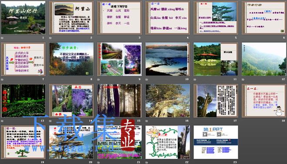Select slide 7 with the flowchart diagram
The height and width of the screenshot is (164, 287).
point(23,59)
